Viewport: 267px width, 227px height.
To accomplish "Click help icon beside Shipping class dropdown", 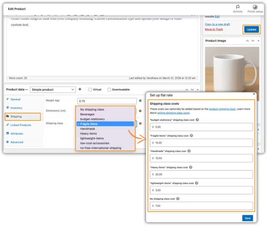I will click(x=140, y=123).
